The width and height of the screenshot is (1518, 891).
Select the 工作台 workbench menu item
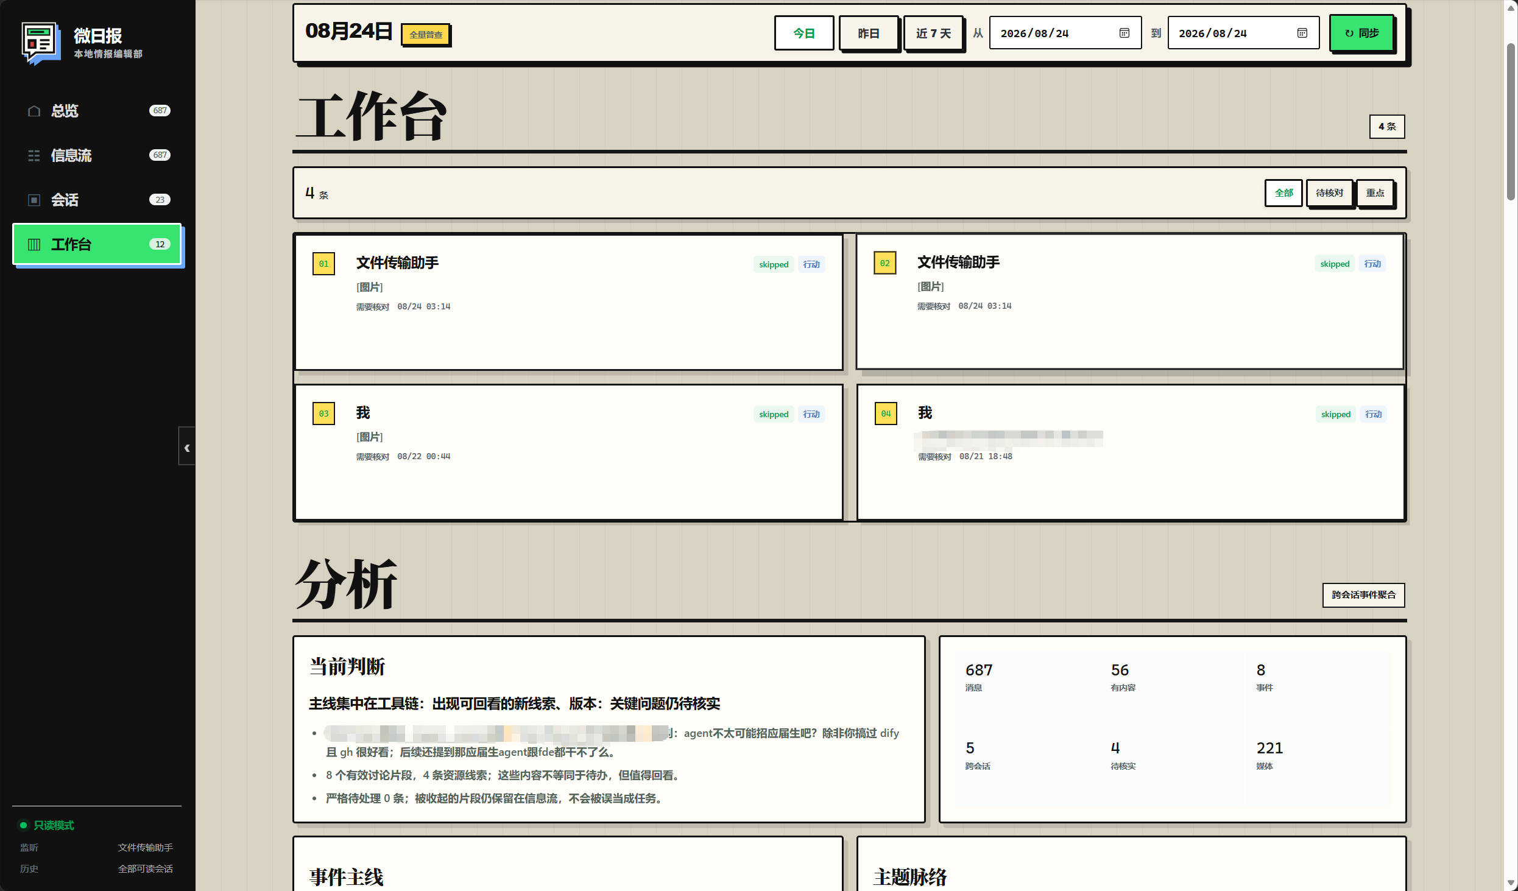97,244
